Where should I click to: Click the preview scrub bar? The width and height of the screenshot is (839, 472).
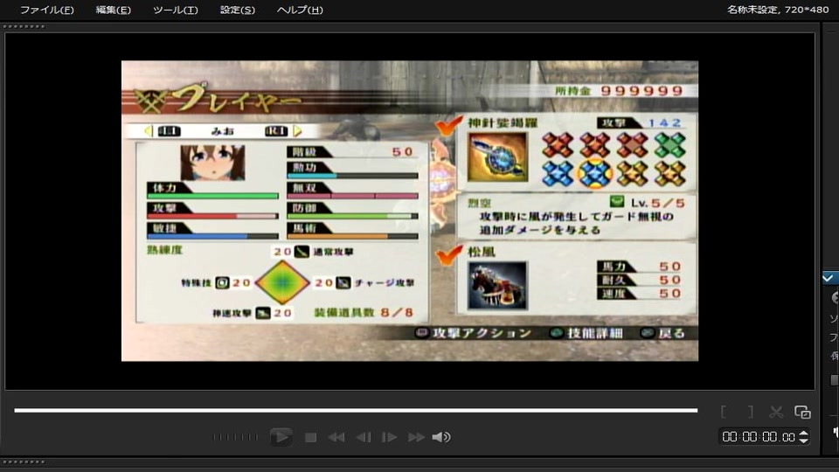pos(356,410)
